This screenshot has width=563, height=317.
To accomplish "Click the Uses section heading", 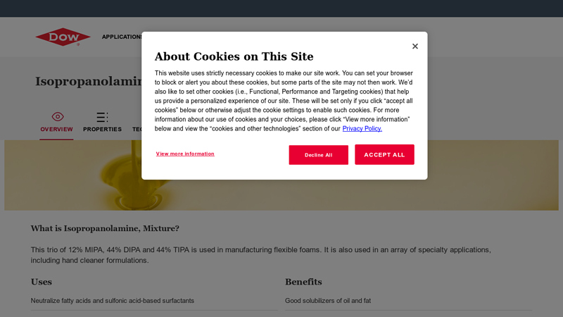I will coord(42,282).
